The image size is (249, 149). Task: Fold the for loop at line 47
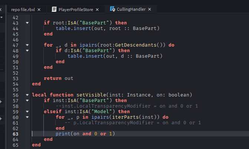[27, 45]
